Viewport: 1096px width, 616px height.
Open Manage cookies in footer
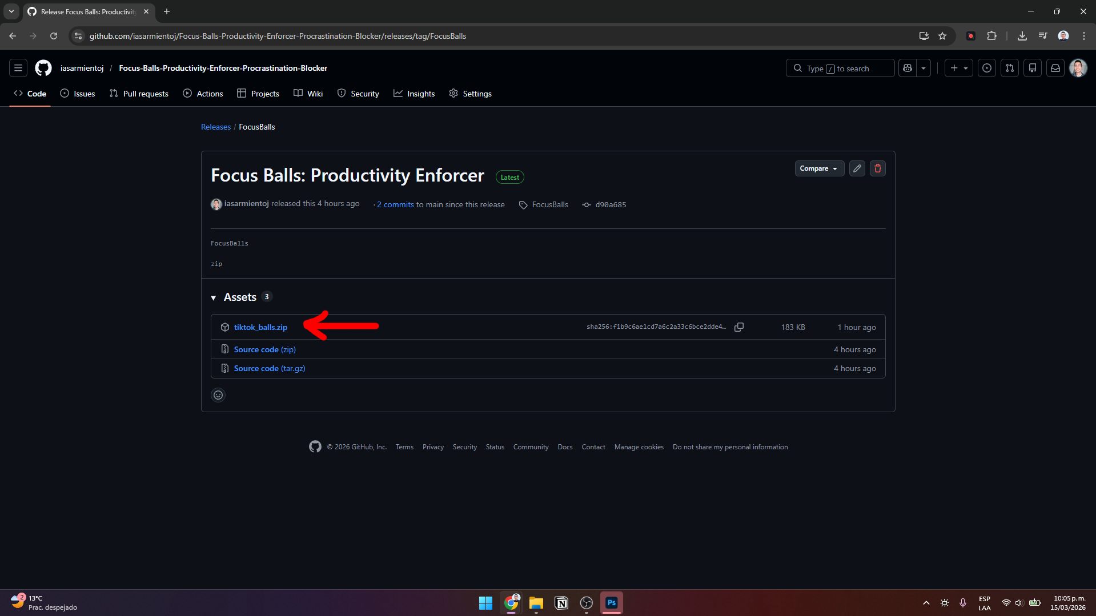(639, 447)
